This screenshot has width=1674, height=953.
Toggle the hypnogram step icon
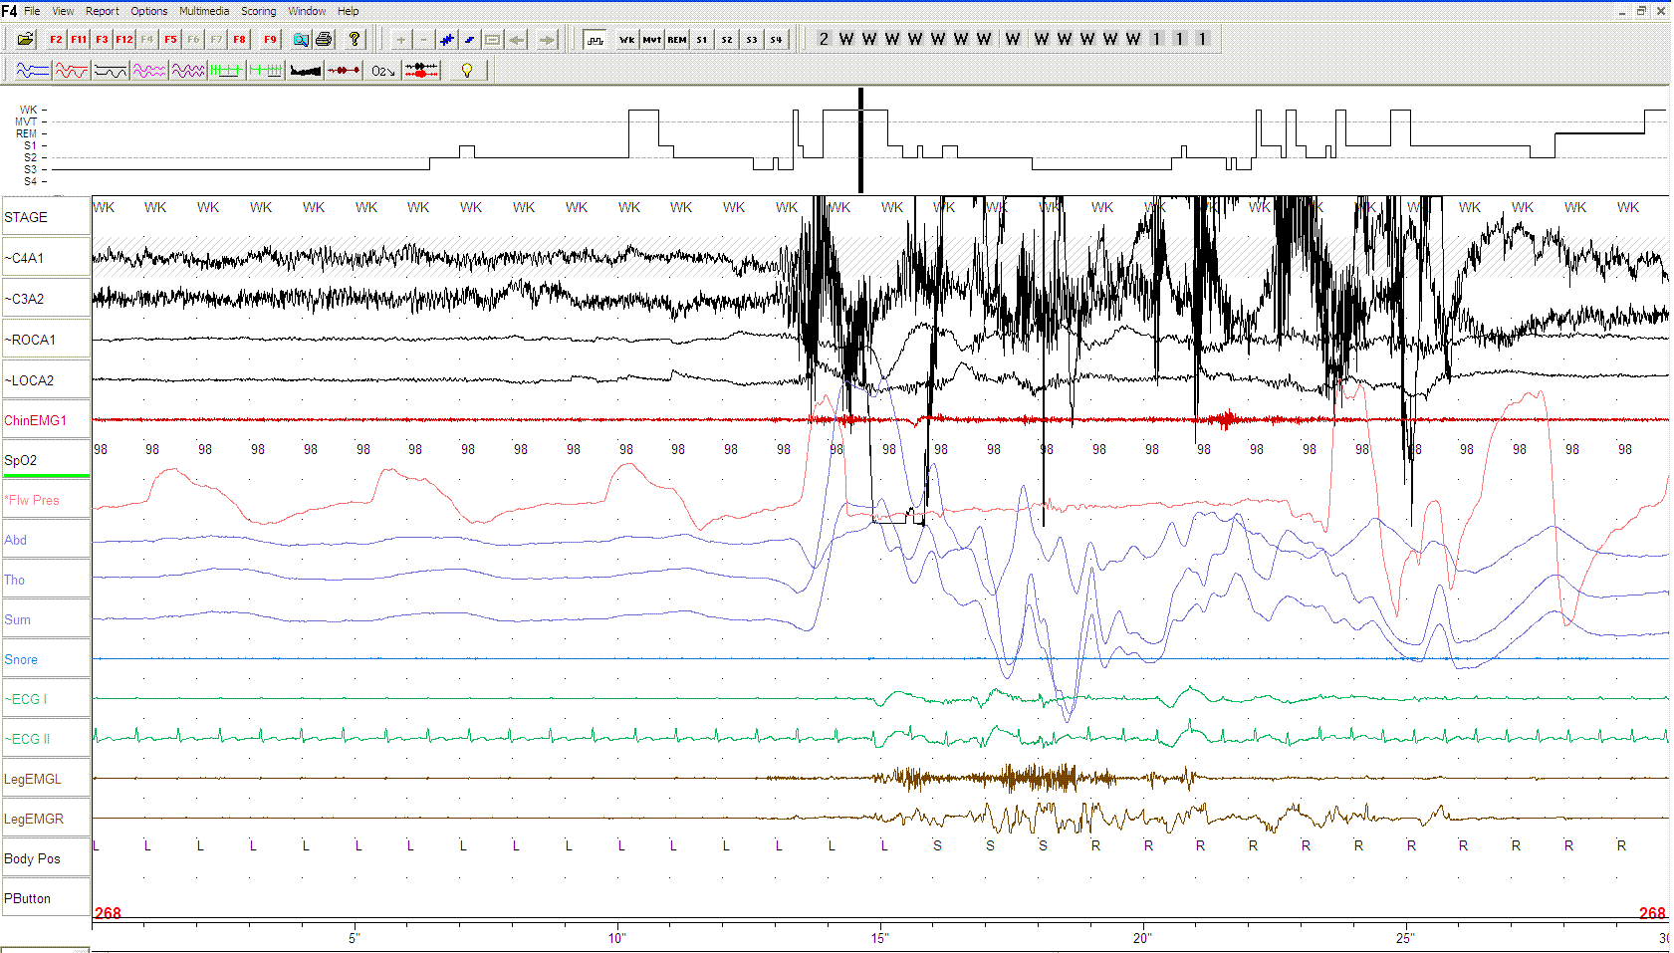click(595, 39)
